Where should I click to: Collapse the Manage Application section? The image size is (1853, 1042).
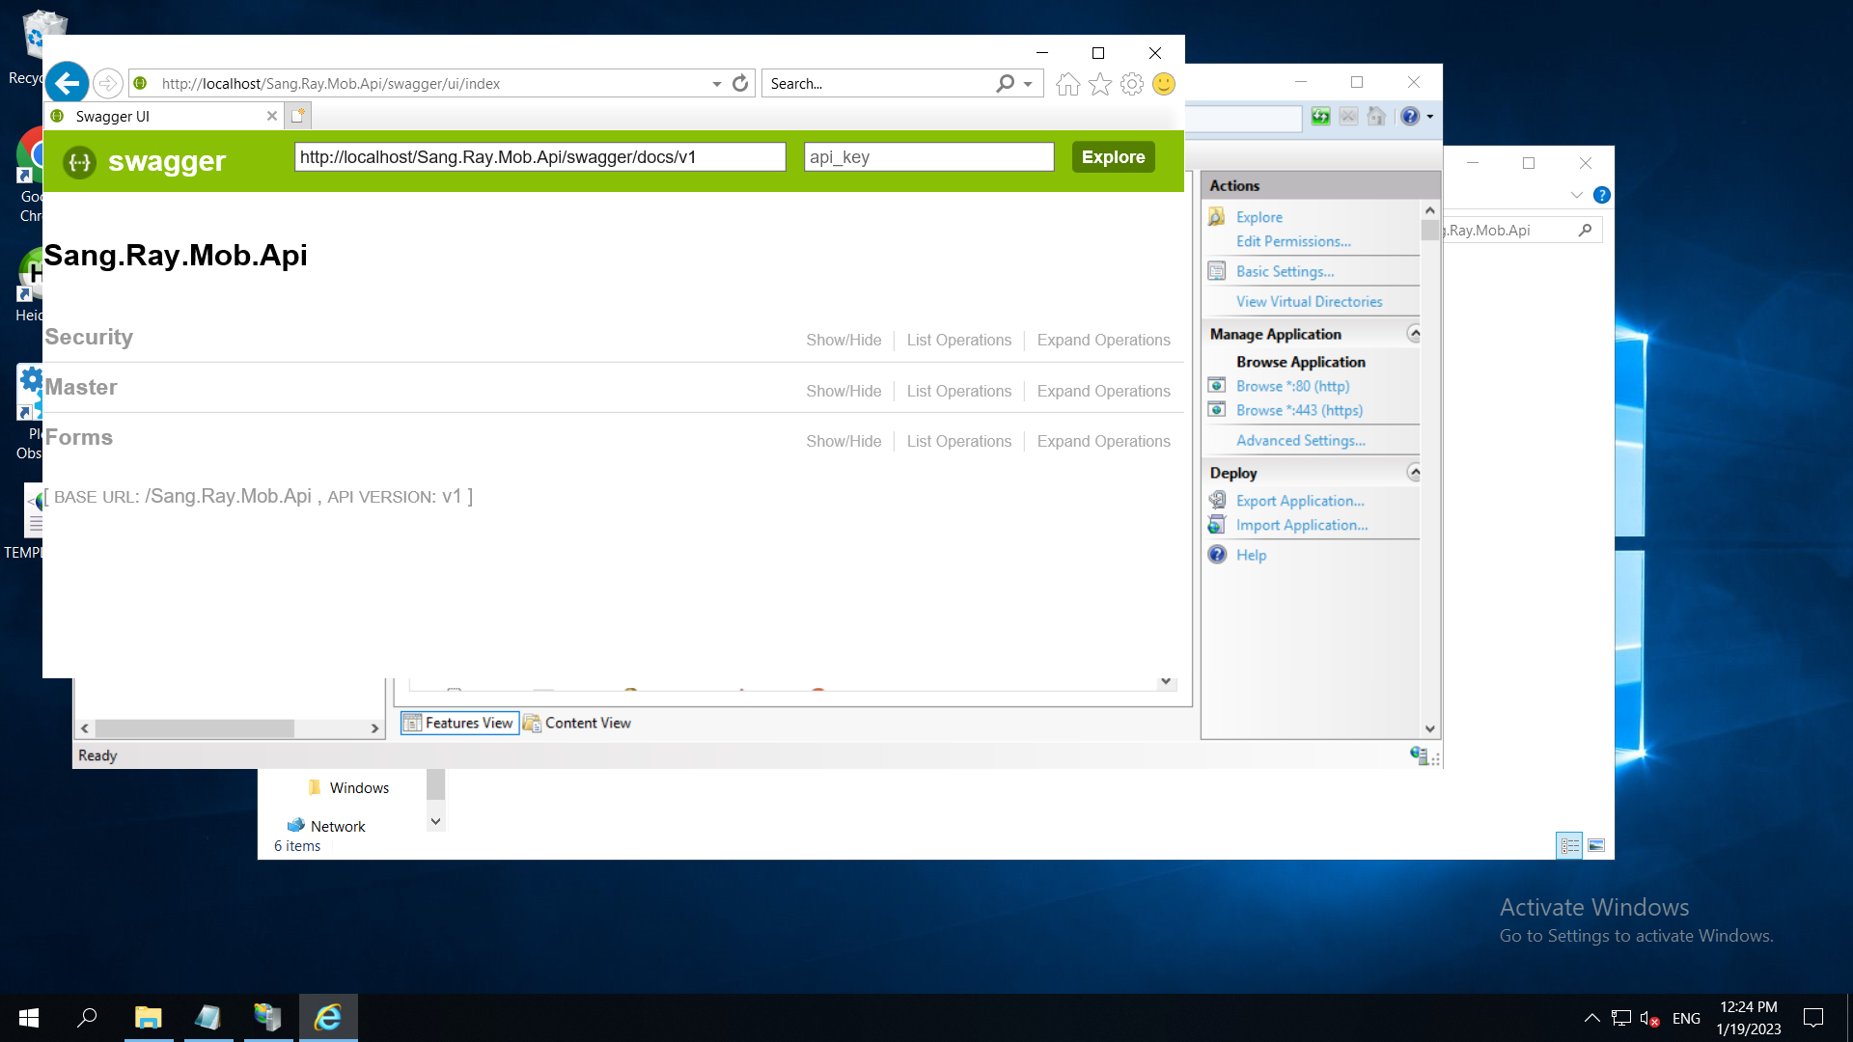[x=1414, y=334]
